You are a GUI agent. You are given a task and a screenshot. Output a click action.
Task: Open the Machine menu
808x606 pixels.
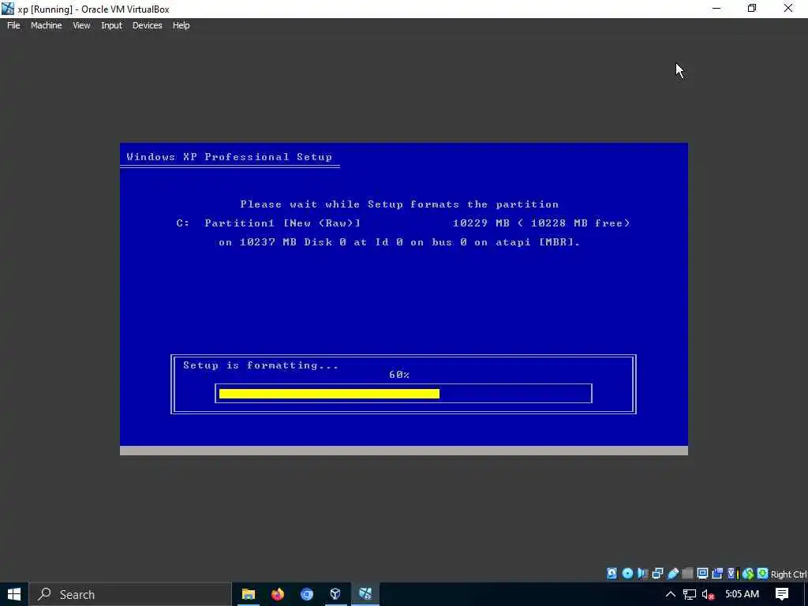(x=46, y=25)
